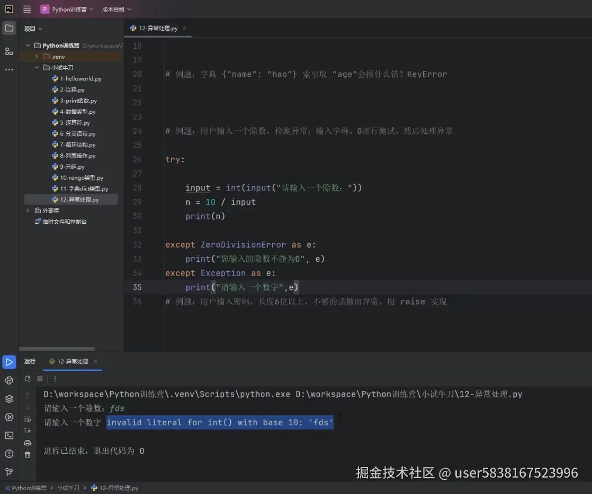The width and height of the screenshot is (592, 494).
Task: Click the 运行 panel label
Action: [x=30, y=361]
